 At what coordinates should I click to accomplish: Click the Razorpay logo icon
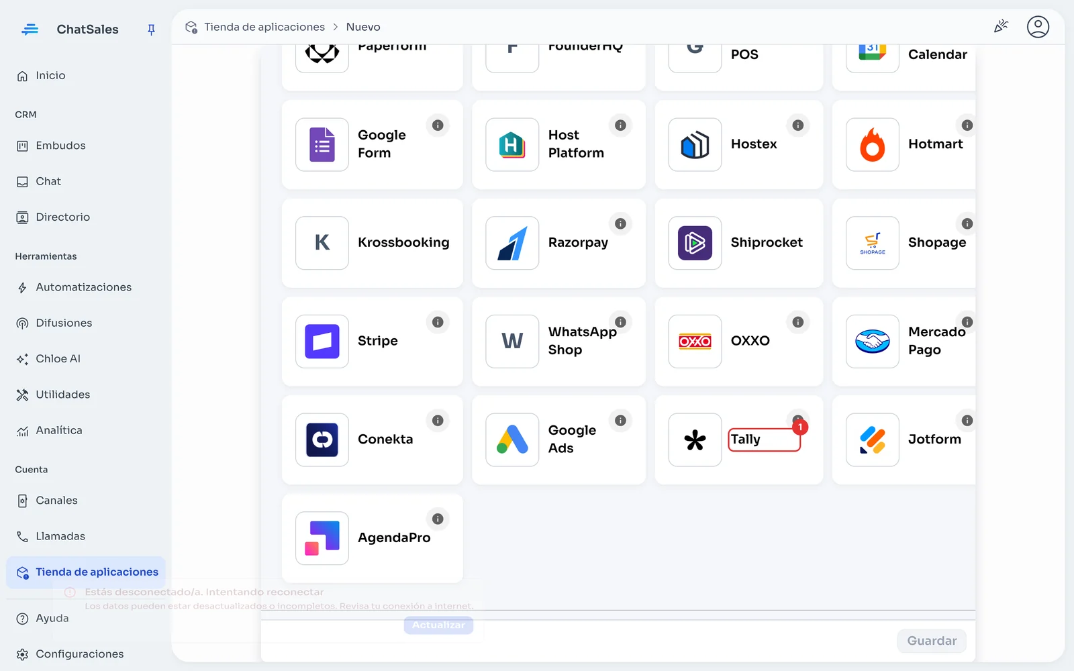512,243
